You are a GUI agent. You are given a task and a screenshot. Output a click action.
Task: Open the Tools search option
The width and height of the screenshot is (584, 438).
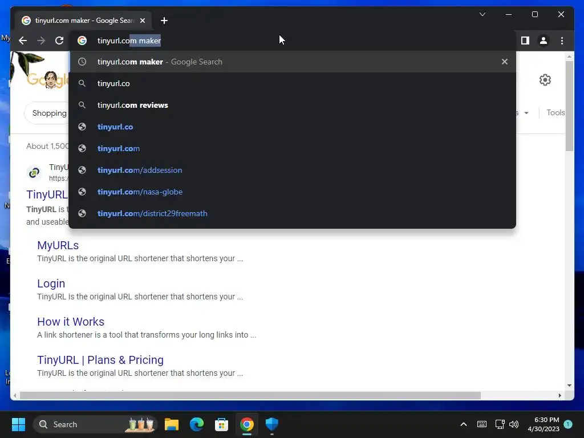(x=555, y=112)
